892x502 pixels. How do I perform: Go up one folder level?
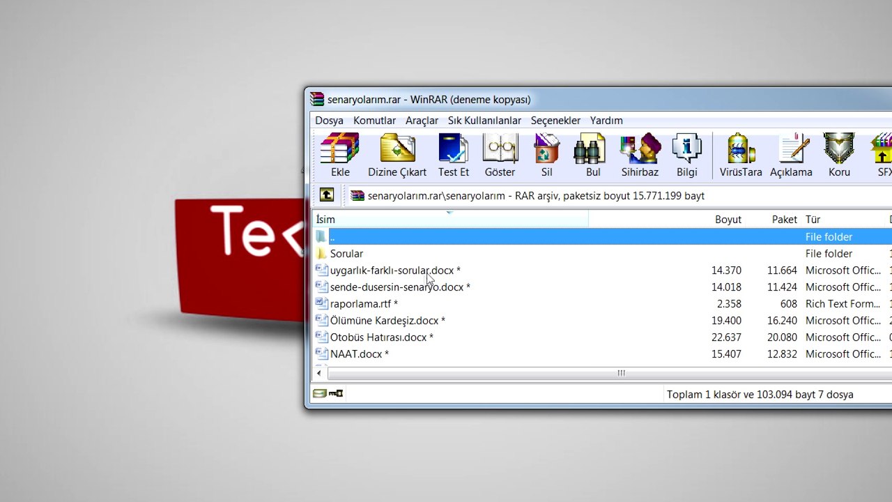pos(327,195)
